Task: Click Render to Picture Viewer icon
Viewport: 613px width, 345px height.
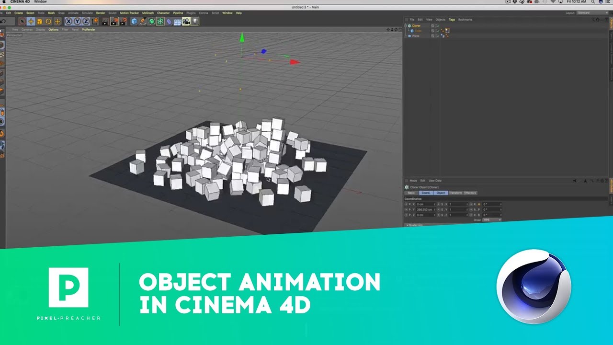Action: 114,21
